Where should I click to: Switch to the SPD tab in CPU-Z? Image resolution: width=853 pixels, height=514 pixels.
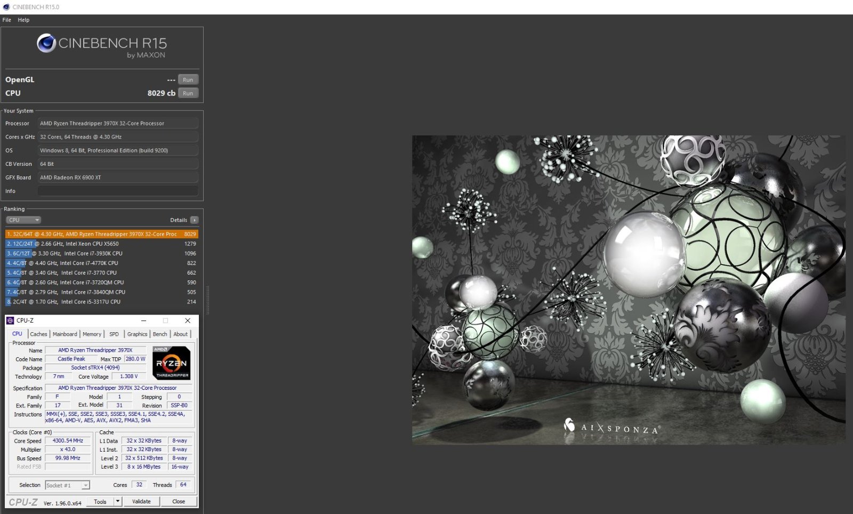coord(114,334)
